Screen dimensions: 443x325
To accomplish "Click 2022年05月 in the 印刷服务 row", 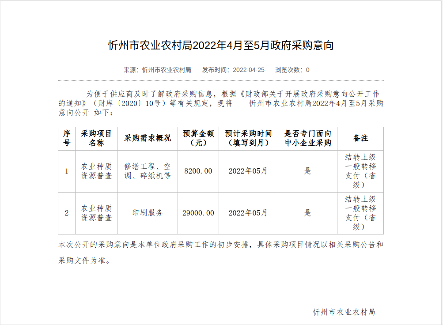I will (x=248, y=213).
